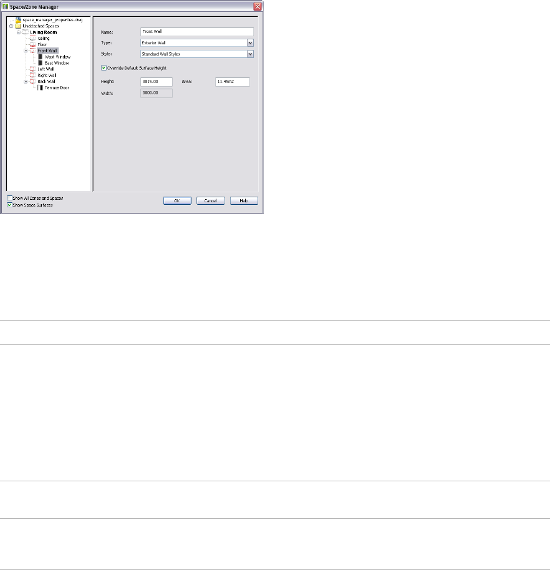This screenshot has height=570, width=550.
Task: Select the "Floor" tree row
Action: coord(42,44)
